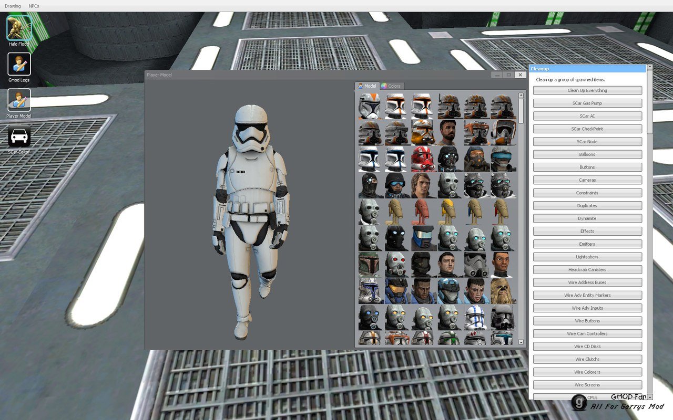Select the plain tan battle droid model
Viewport: 673px width, 420px height.
coord(397,211)
